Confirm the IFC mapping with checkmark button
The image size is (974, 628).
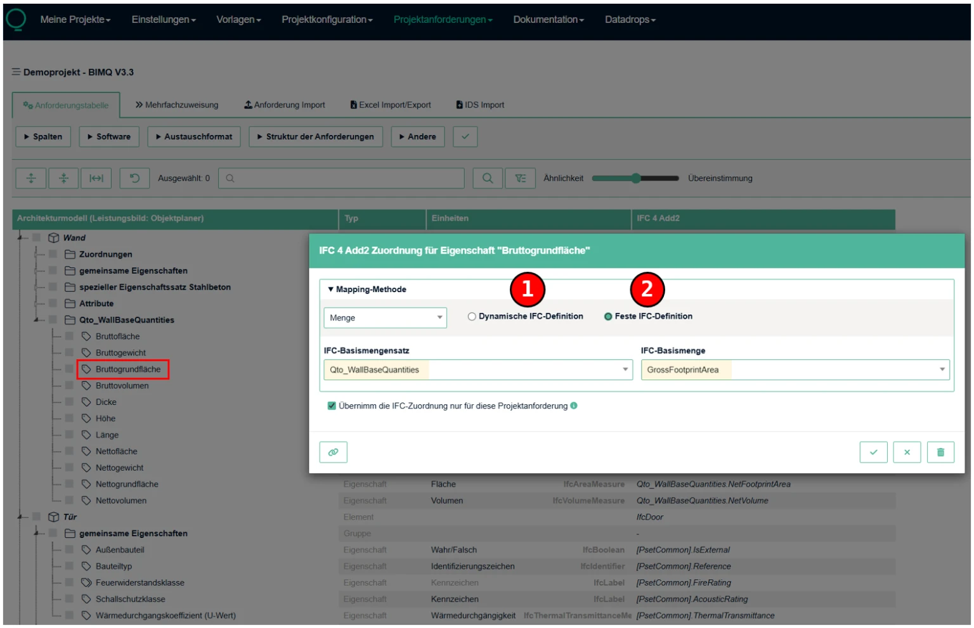[873, 452]
